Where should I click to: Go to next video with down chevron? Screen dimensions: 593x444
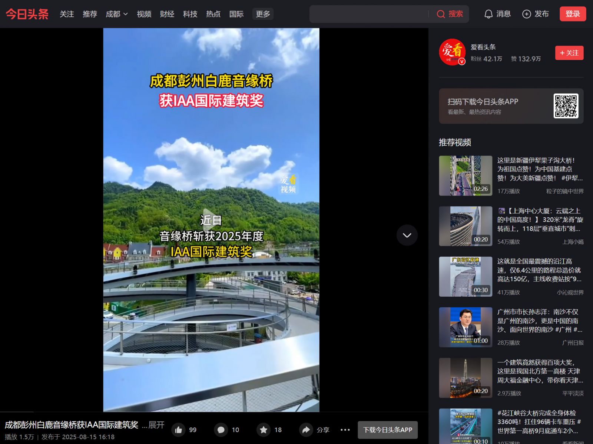[x=407, y=235]
